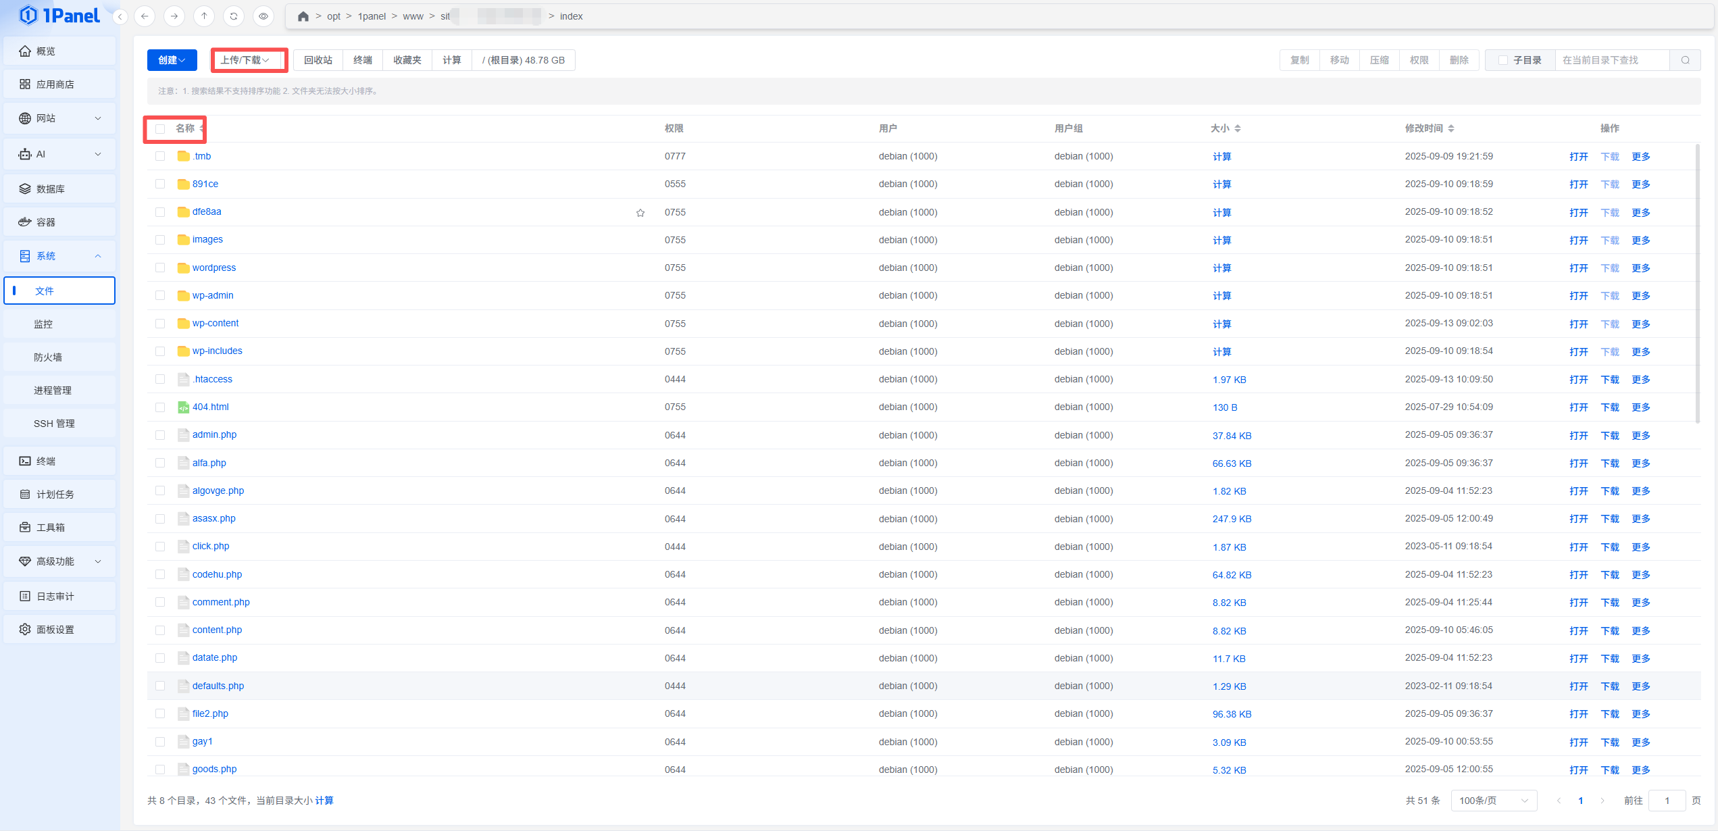Select the wp-content folder checkbox
The height and width of the screenshot is (831, 1718).
point(160,324)
